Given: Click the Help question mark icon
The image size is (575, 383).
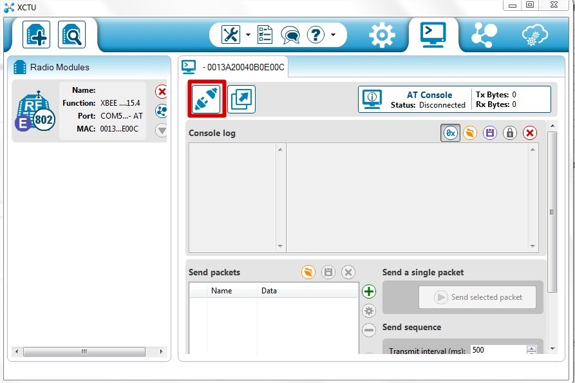Looking at the screenshot, I should [316, 35].
